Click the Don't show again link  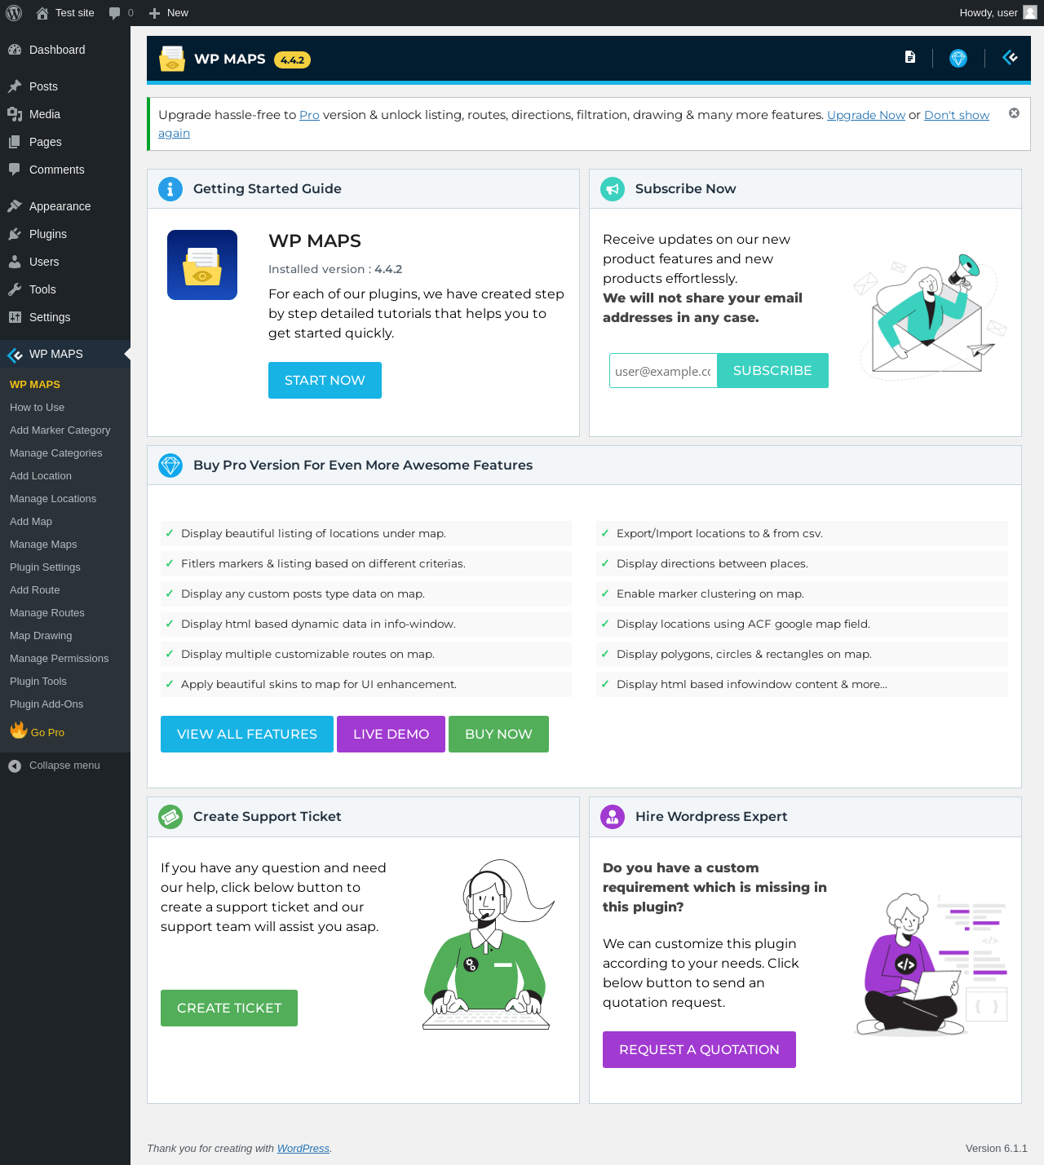click(x=956, y=115)
